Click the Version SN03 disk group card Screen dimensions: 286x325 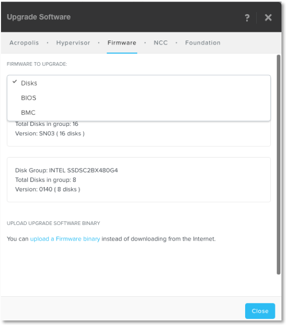(139, 133)
